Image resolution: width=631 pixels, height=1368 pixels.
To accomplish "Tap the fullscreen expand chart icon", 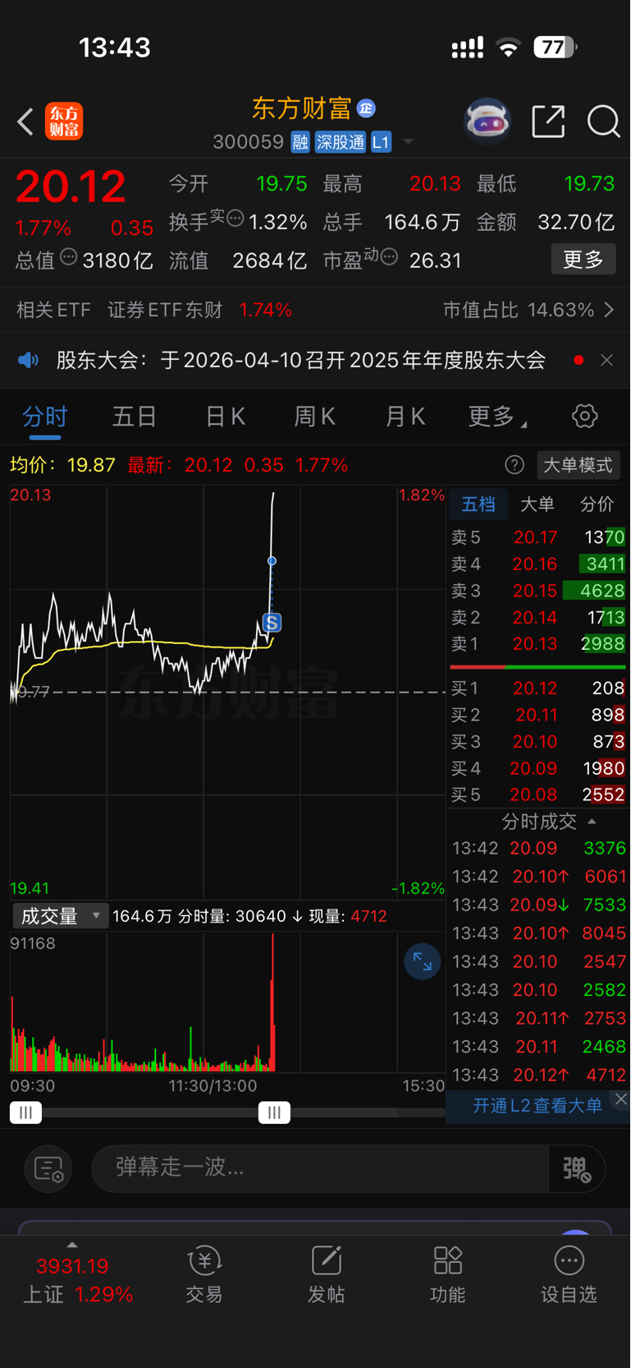I will click(423, 962).
